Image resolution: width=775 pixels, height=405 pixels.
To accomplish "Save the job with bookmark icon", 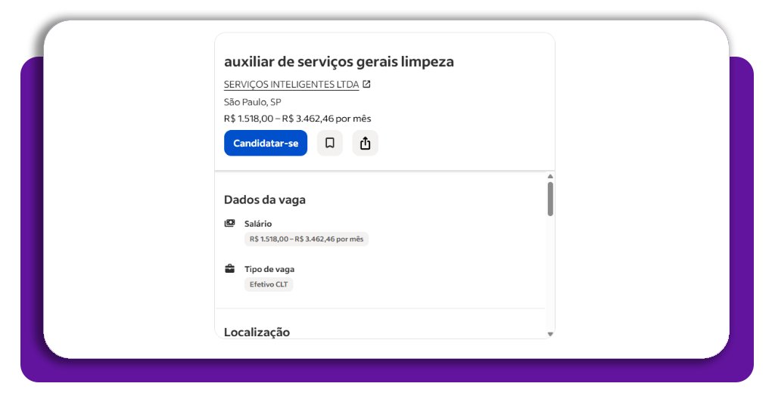I will 330,143.
